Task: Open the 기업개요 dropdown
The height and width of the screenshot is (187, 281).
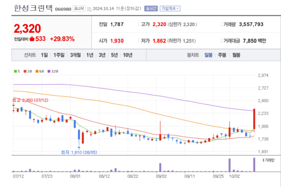Action: pyautogui.click(x=170, y=8)
